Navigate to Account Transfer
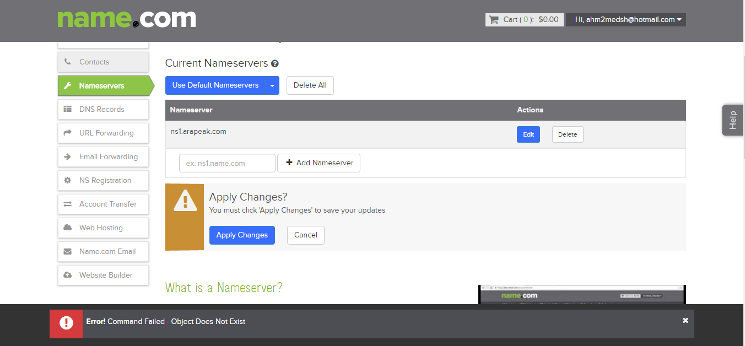This screenshot has width=745, height=346. pos(103,204)
